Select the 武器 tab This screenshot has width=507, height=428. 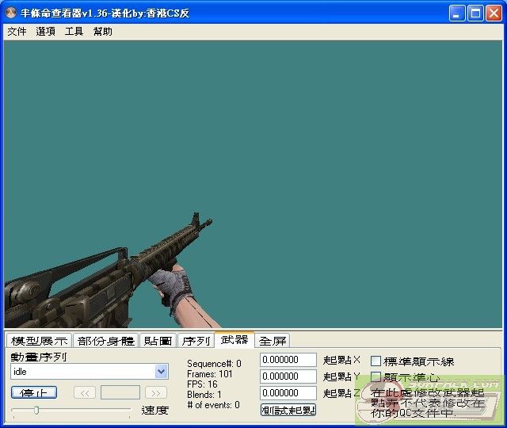(234, 340)
